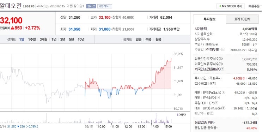This screenshot has height=132, width=262.
Task: Switch to the 호가10단계 tab
Action: coord(242,19)
